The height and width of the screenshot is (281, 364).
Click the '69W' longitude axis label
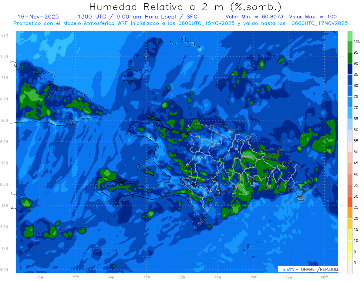pyautogui.click(x=289, y=277)
